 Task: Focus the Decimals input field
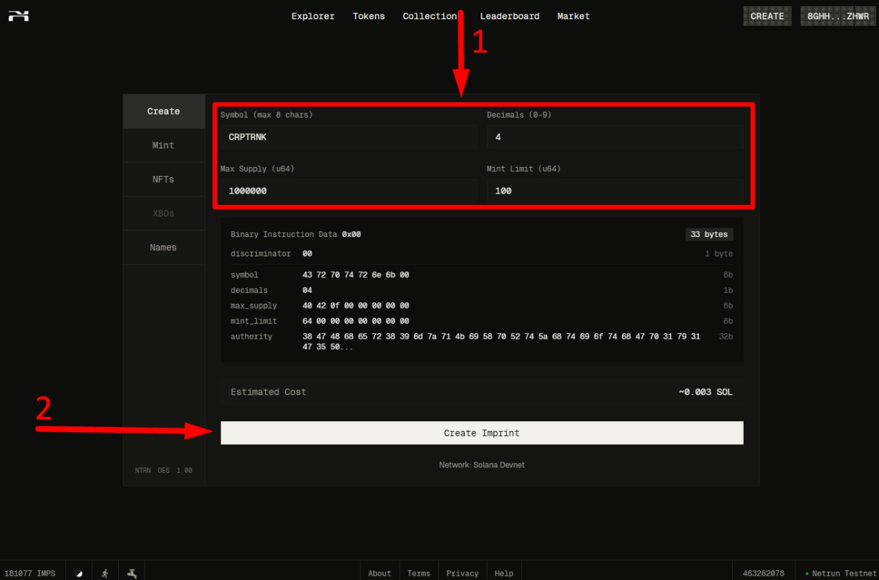pos(615,137)
